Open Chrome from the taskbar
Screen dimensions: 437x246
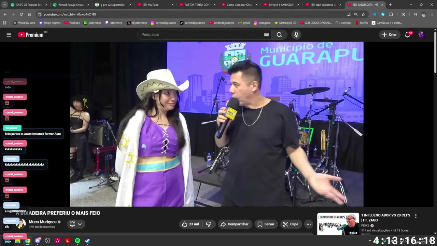click(x=28, y=241)
